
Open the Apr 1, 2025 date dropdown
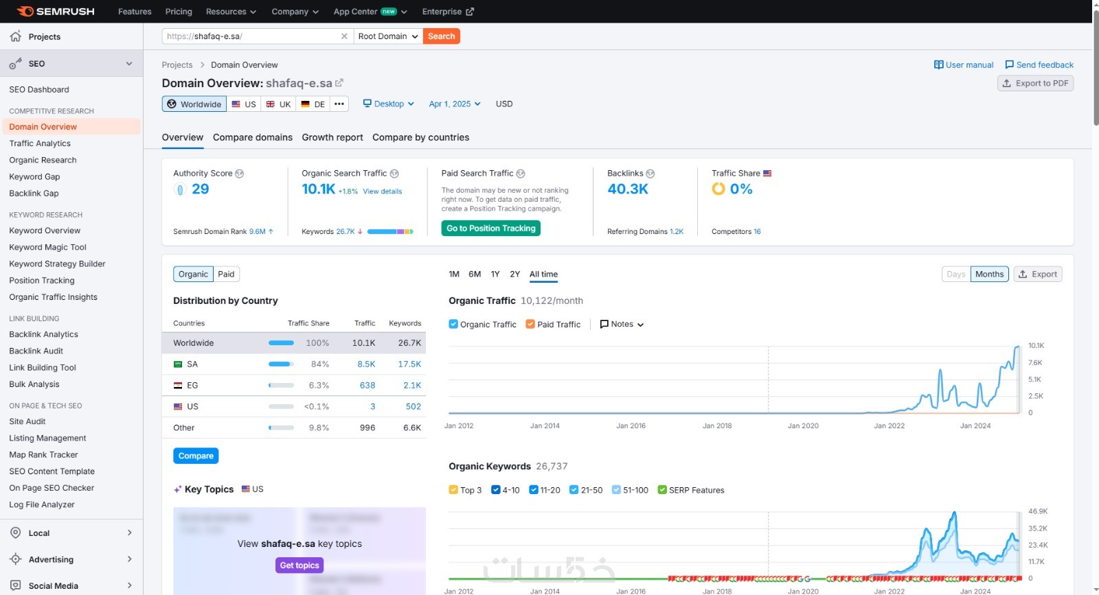(x=455, y=104)
